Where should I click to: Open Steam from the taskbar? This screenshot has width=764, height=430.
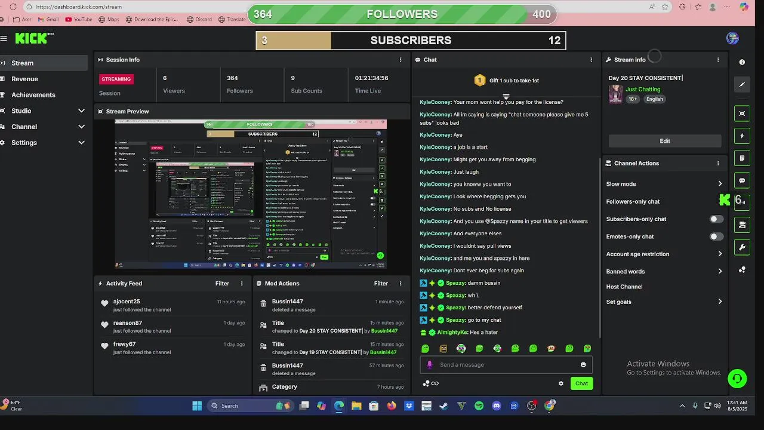click(x=443, y=406)
